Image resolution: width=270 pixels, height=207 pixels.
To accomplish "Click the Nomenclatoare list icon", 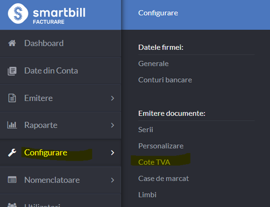I will point(12,180).
